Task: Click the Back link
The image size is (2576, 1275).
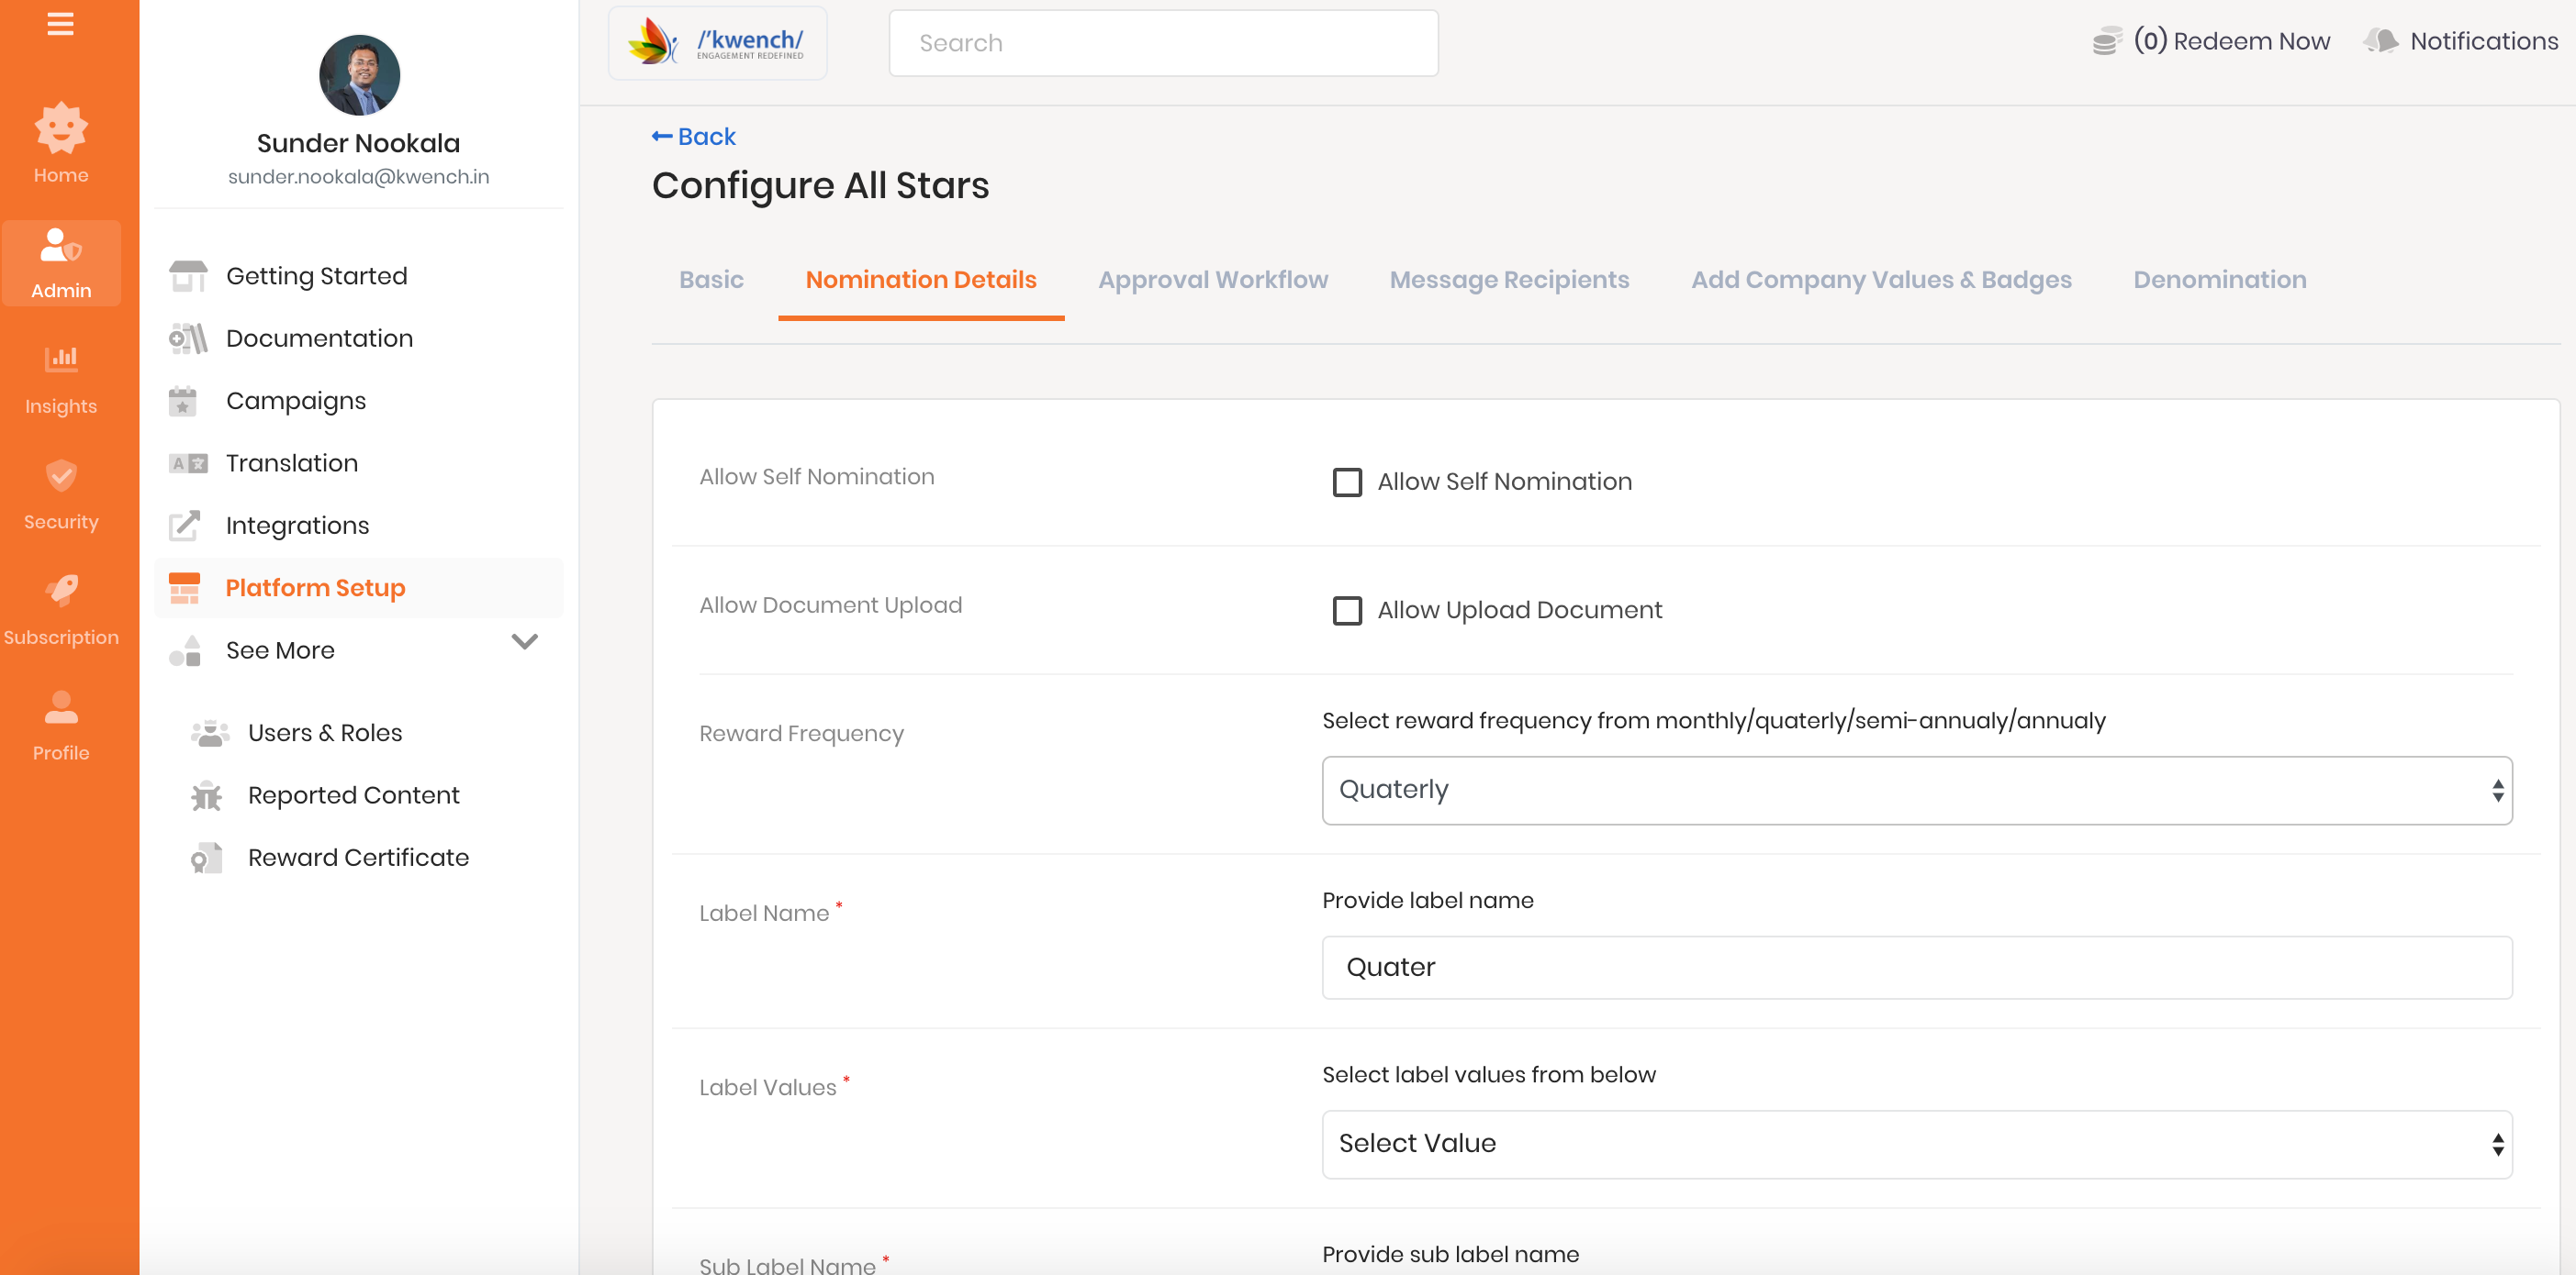Action: click(693, 137)
